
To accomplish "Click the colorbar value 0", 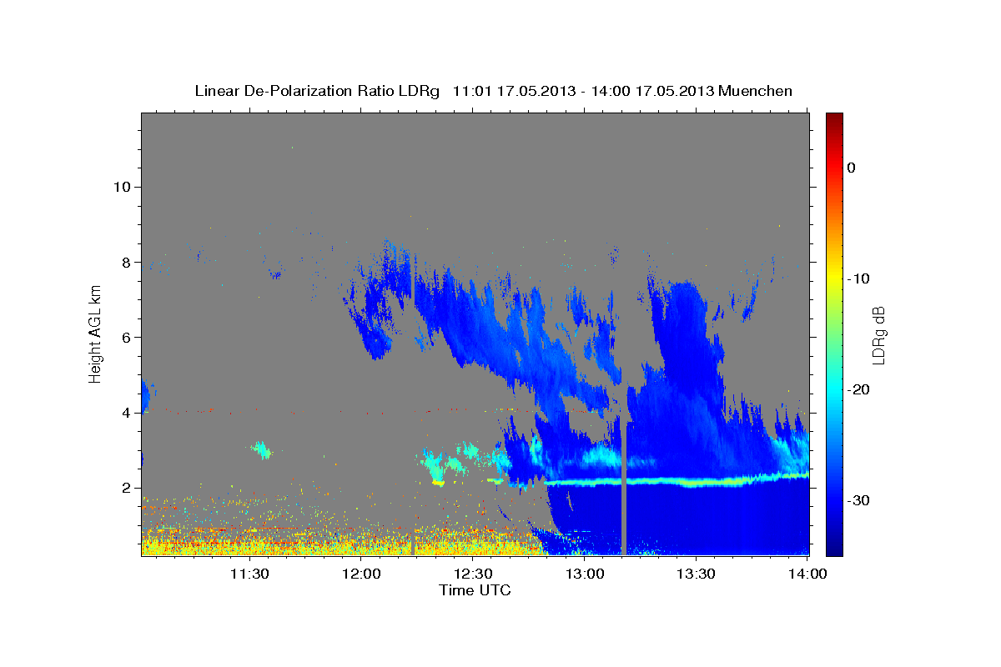I will tap(852, 168).
